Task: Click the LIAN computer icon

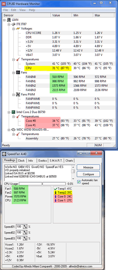Action: [9, 20]
